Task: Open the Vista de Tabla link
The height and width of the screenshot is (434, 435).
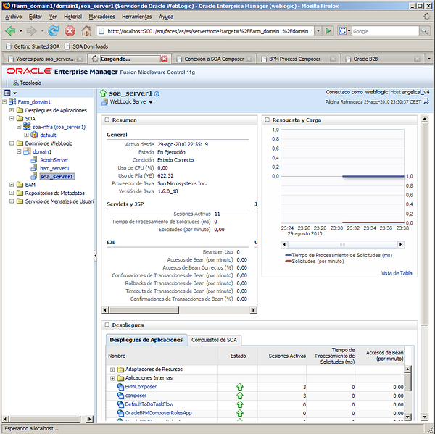Action: click(x=396, y=272)
